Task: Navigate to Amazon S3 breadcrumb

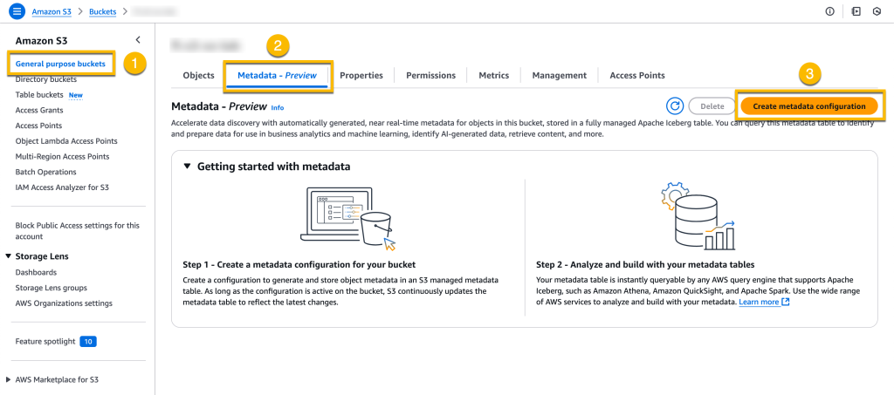Action: (x=52, y=11)
